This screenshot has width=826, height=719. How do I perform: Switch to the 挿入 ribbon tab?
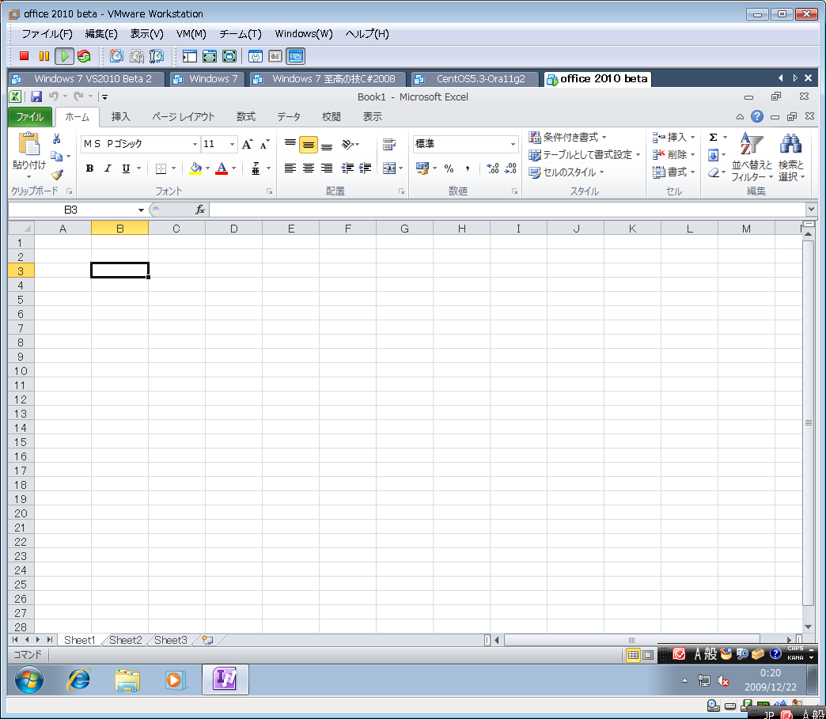(x=120, y=117)
